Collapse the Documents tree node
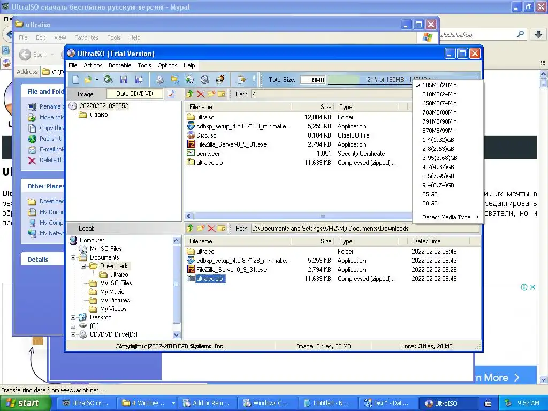This screenshot has width=548, height=411. (x=73, y=257)
